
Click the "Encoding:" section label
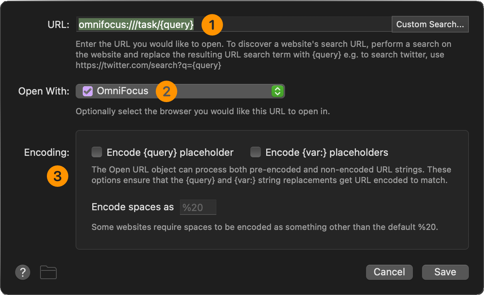(47, 152)
